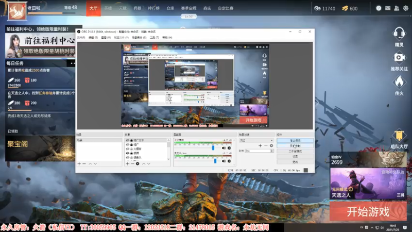Toggle lock on 推广文本 source
The image size is (412, 232).
(x=131, y=140)
